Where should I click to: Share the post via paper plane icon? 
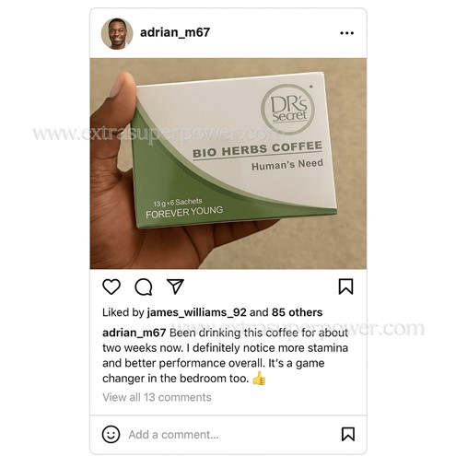175,286
